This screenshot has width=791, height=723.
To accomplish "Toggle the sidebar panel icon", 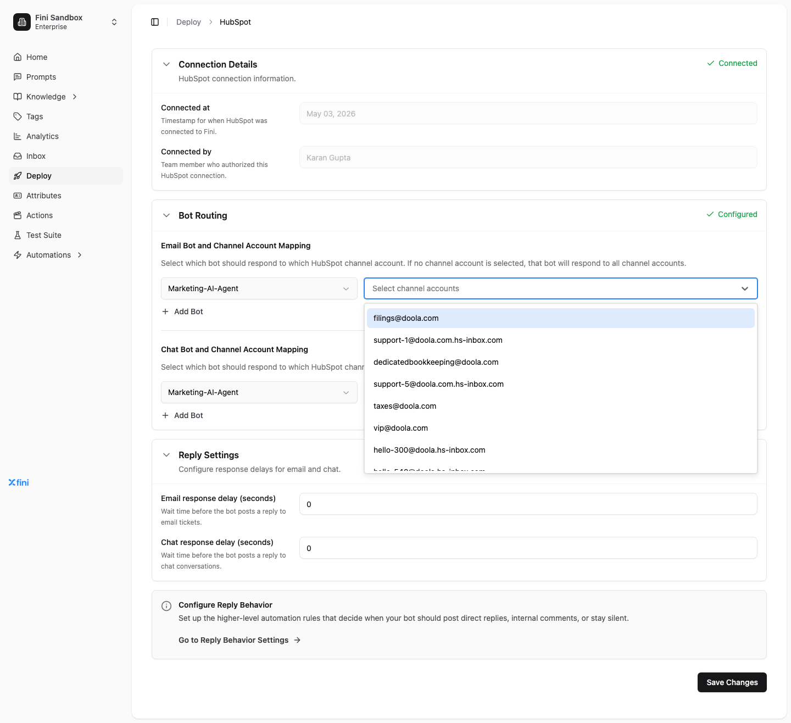I will coord(155,22).
